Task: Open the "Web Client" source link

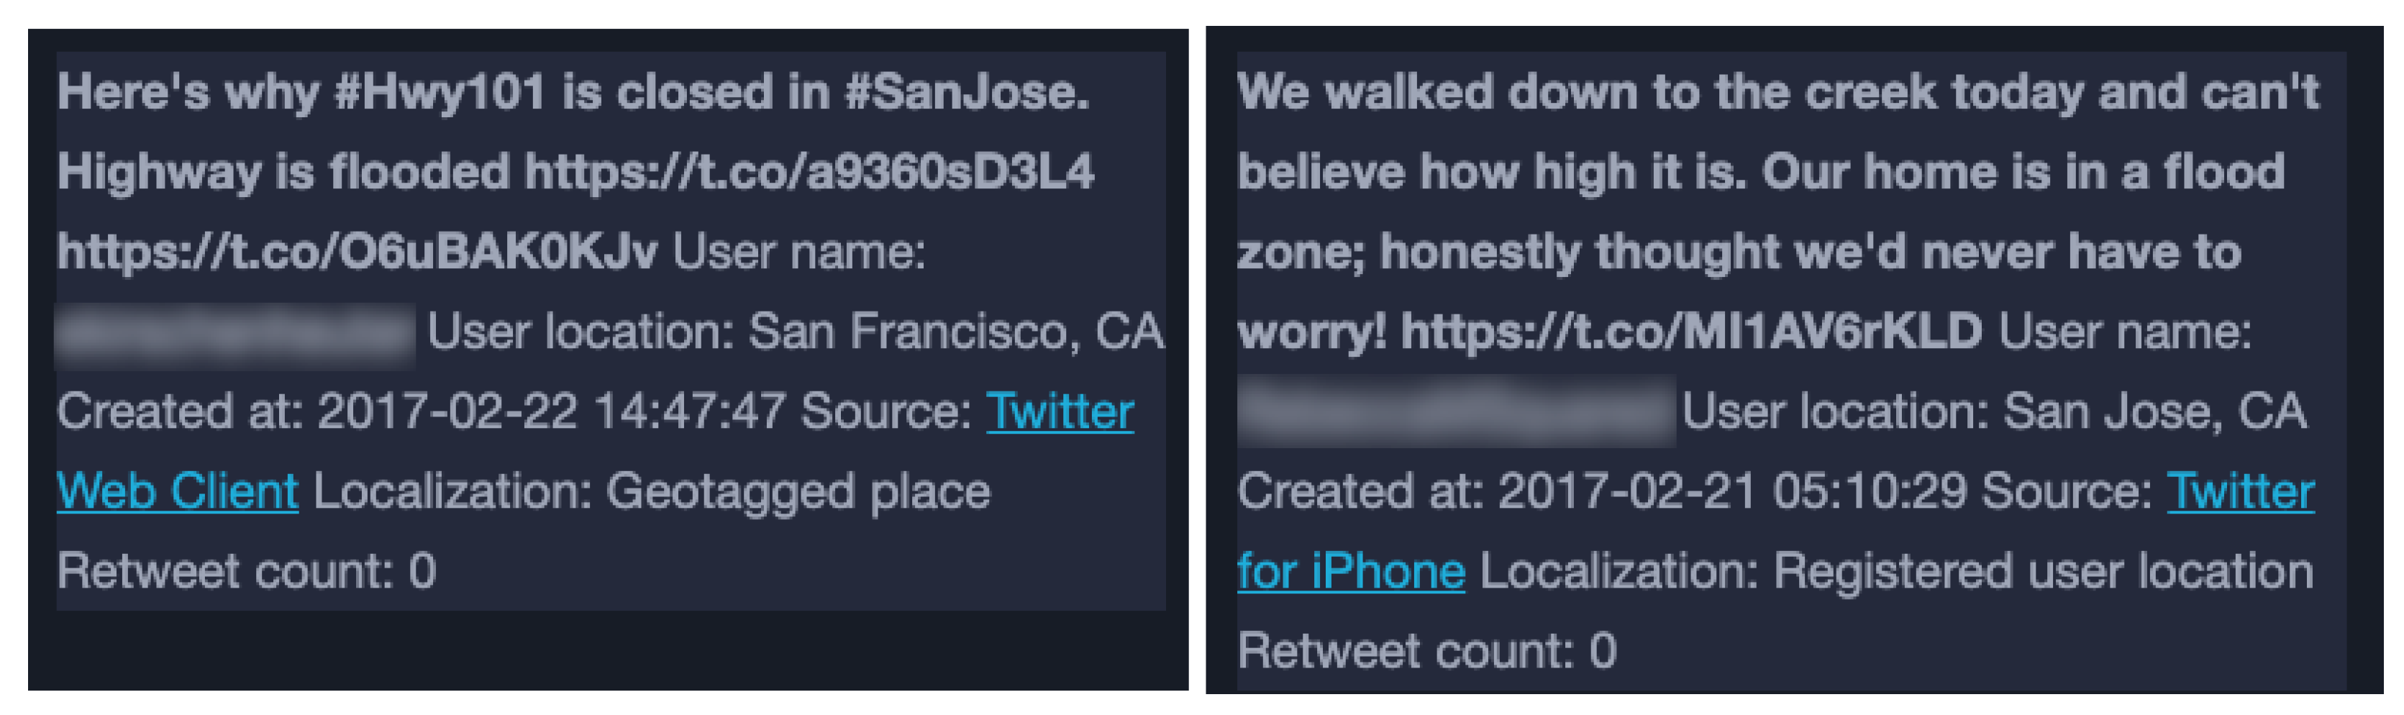Action: [x=177, y=491]
